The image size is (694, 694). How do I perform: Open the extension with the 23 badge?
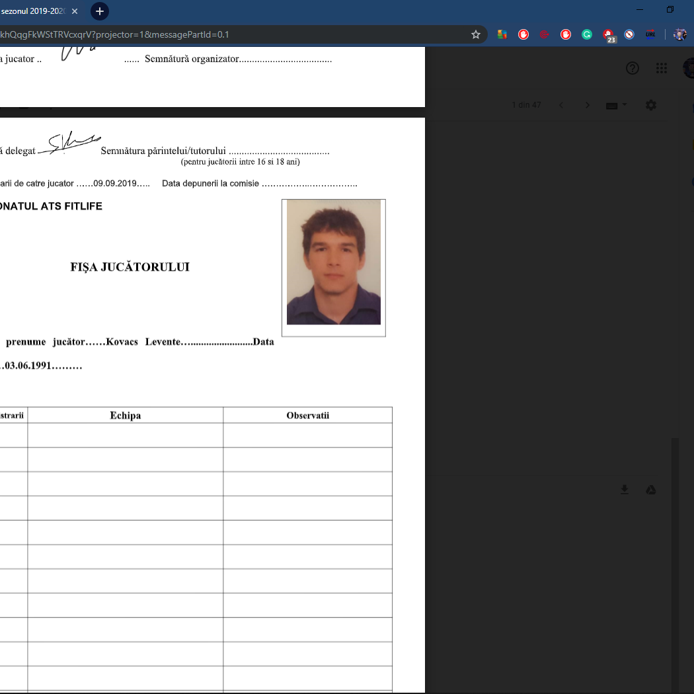608,35
